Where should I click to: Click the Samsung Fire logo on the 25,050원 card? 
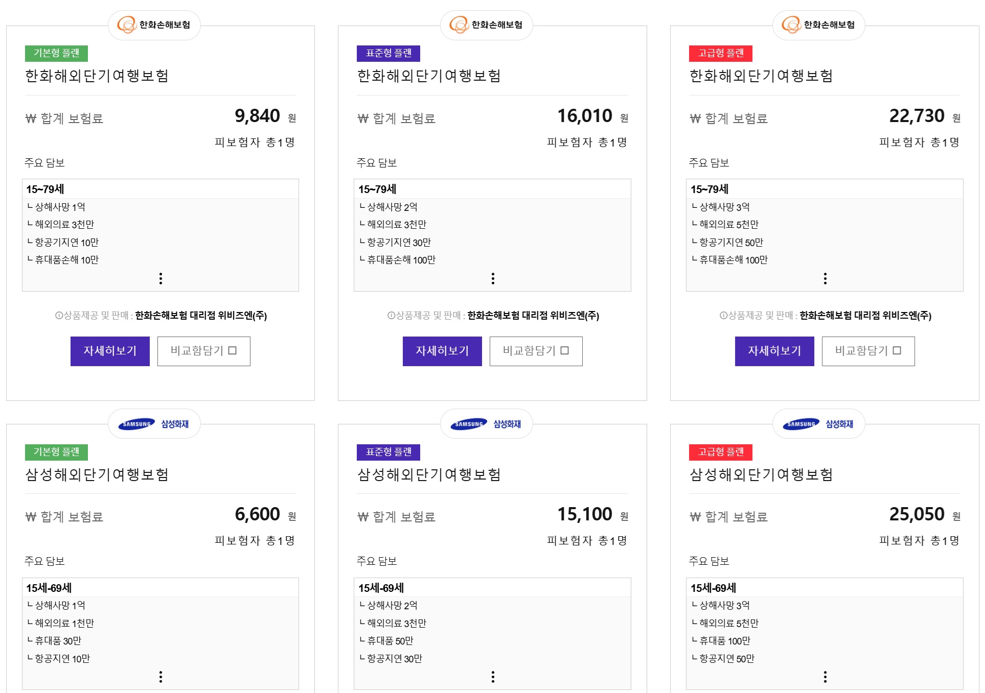[x=819, y=423]
